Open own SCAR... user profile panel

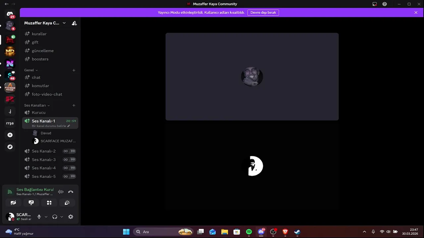pyautogui.click(x=19, y=217)
